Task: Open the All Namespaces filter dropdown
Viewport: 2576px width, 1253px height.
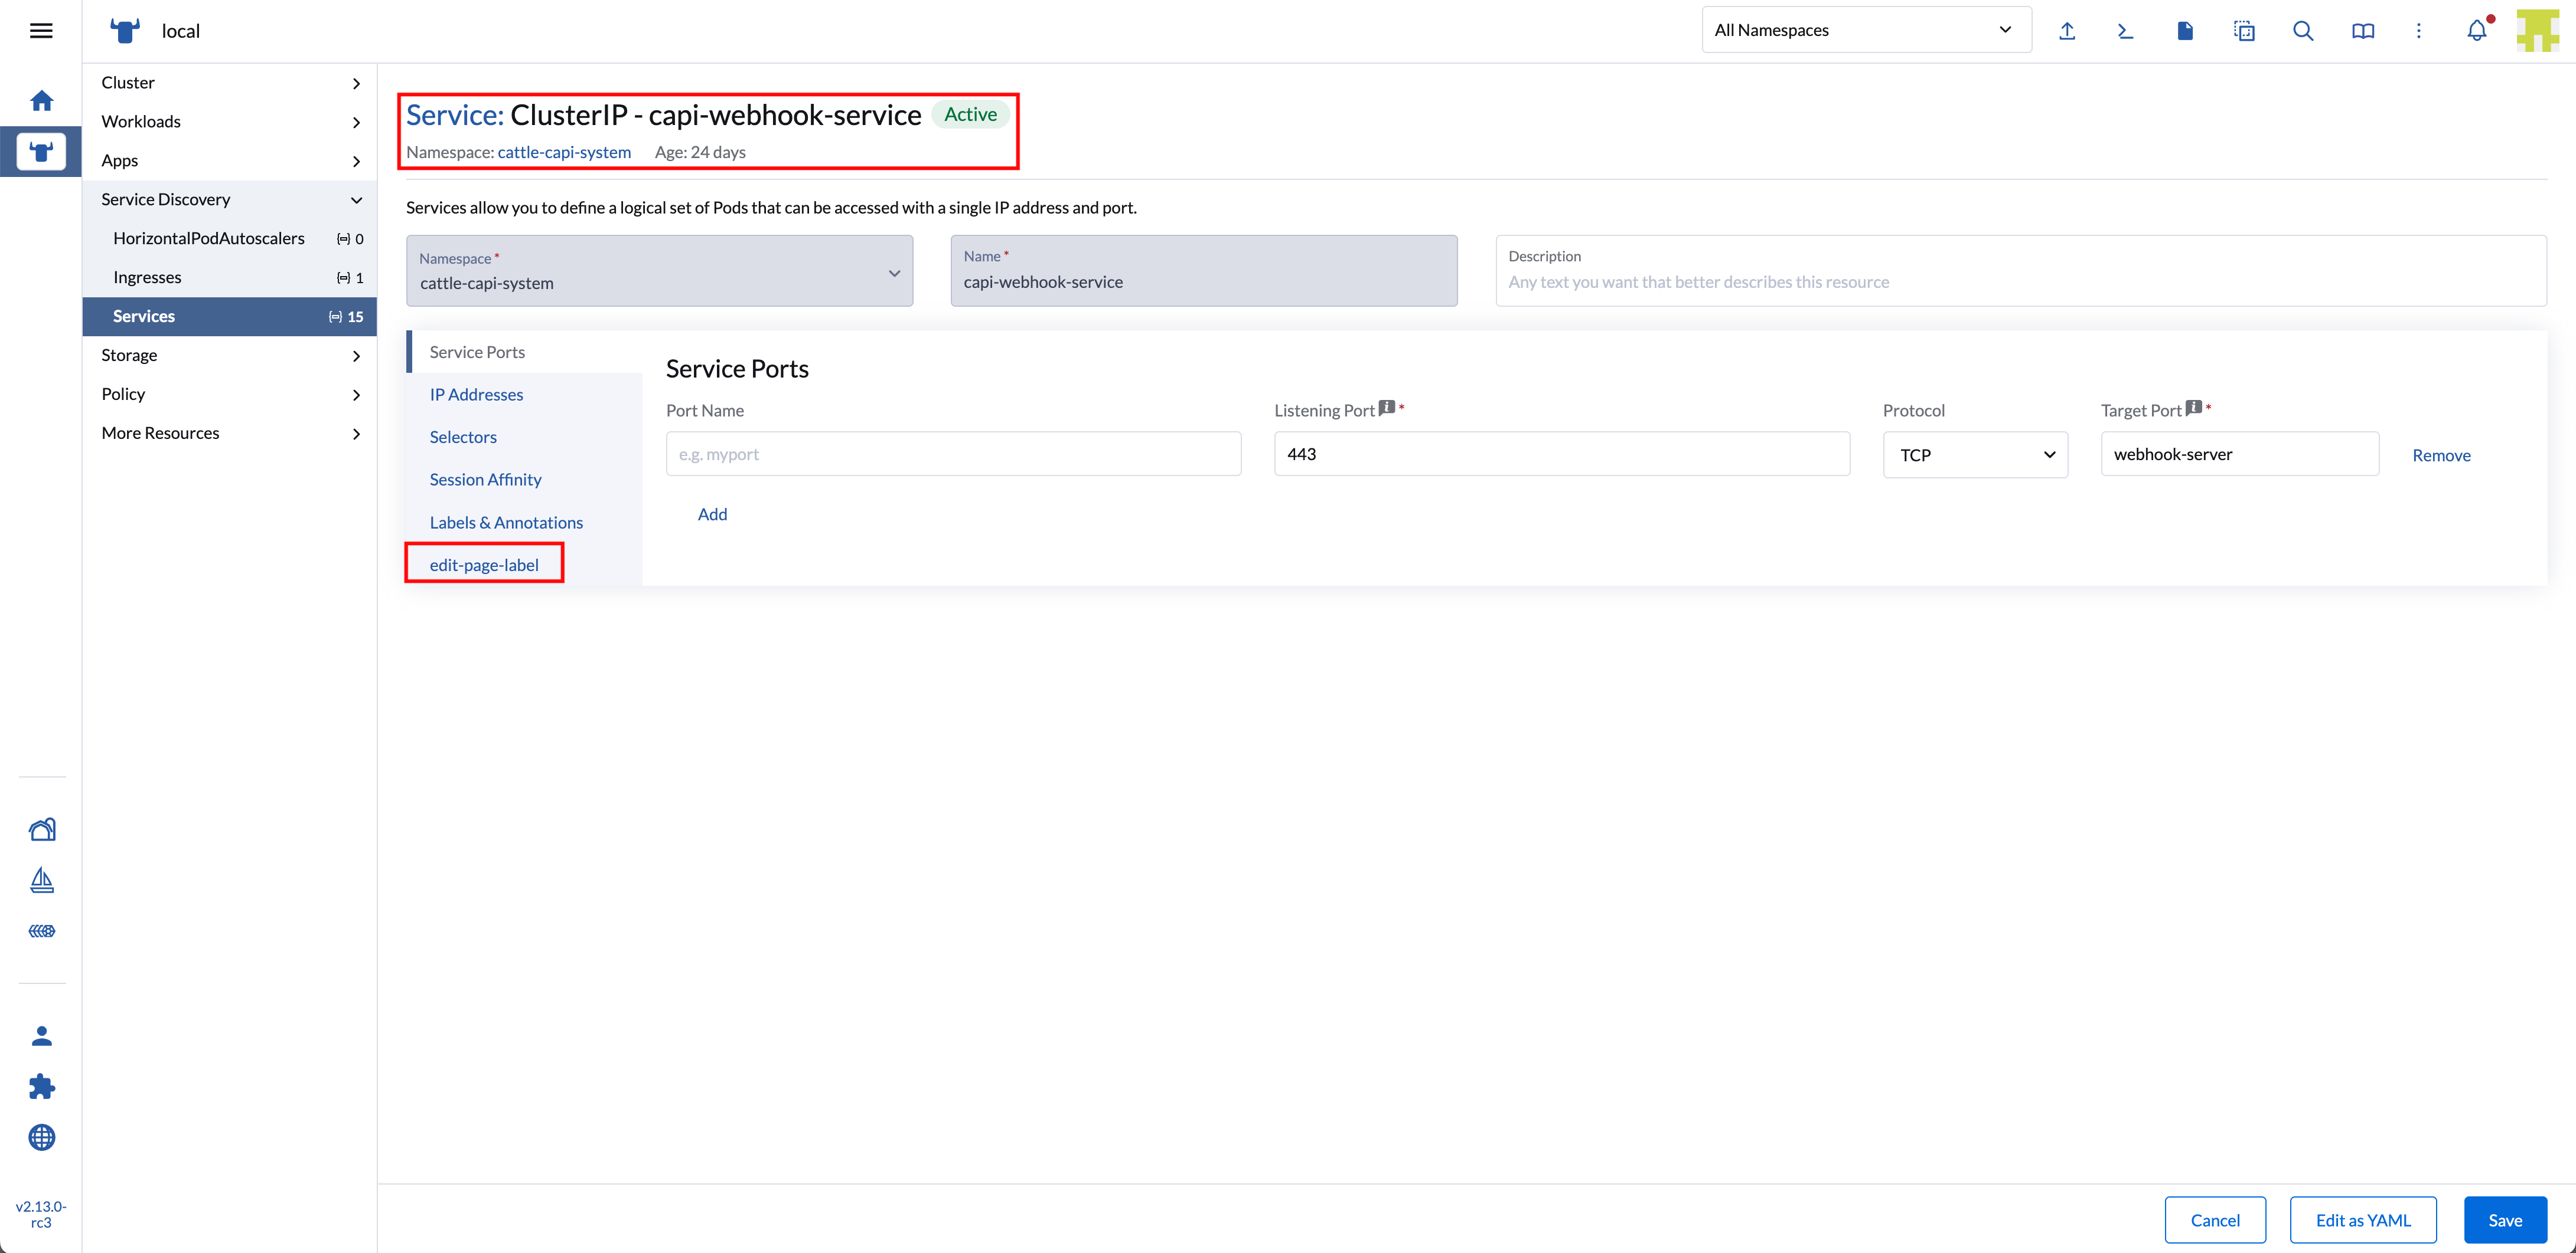Action: 1865,30
